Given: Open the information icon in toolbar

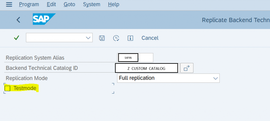Looking at the screenshot, I should (130, 38).
